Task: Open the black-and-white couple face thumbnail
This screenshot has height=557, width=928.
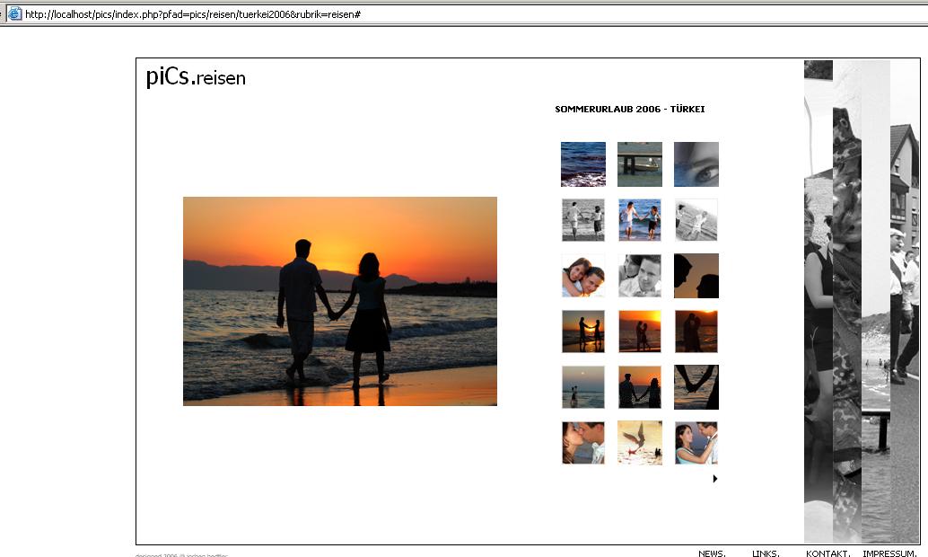Action: (x=640, y=276)
